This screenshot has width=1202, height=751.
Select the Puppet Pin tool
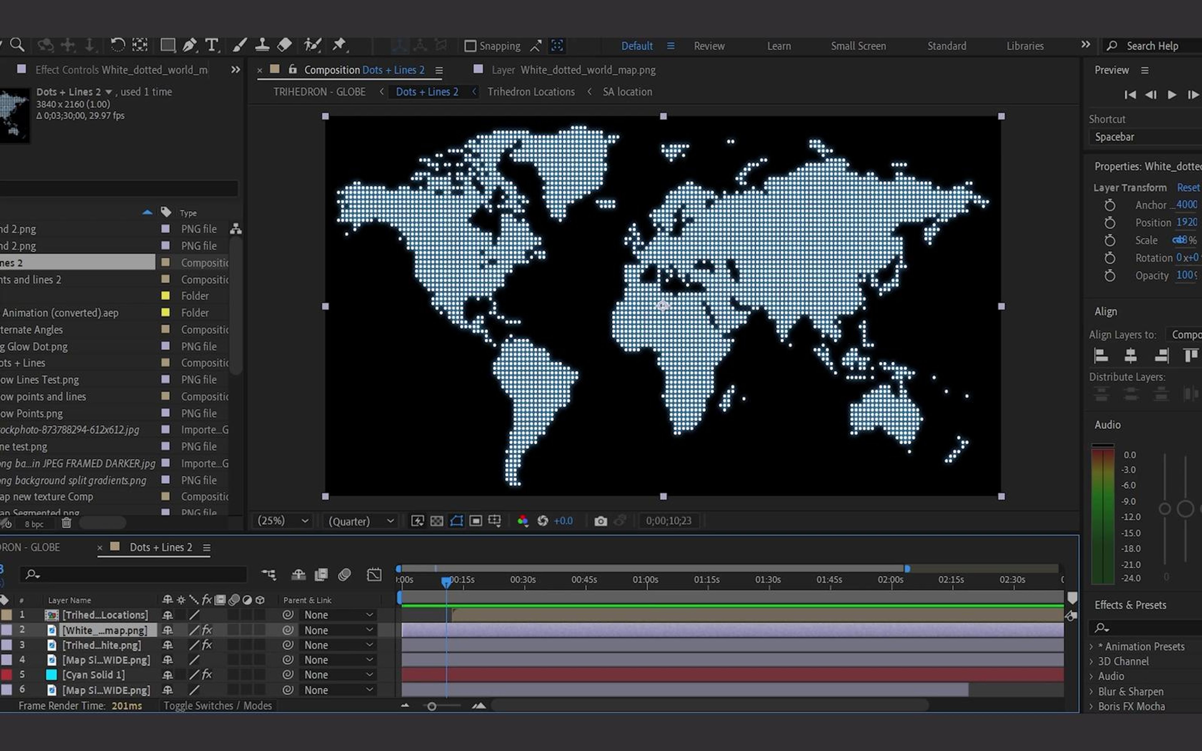339,45
